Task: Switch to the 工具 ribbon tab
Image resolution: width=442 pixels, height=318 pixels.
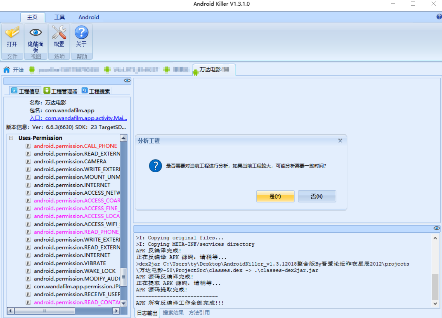Action: [x=59, y=17]
